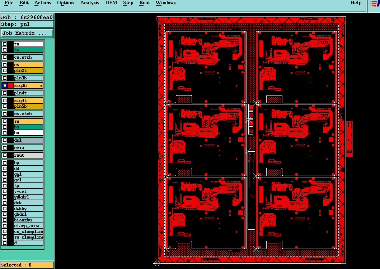Open the Options menu

click(x=66, y=3)
